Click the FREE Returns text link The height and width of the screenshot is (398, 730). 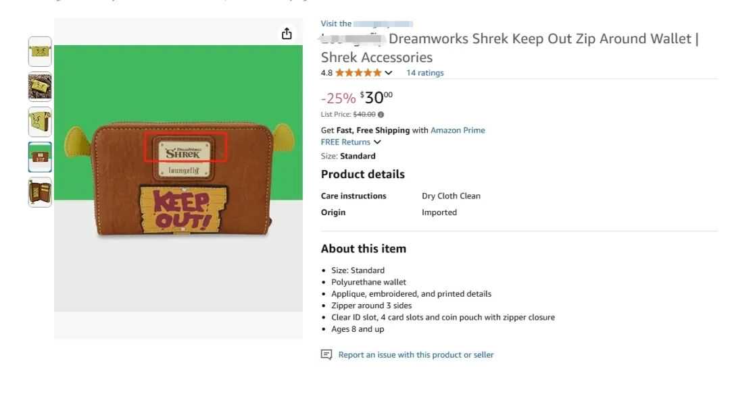(345, 142)
